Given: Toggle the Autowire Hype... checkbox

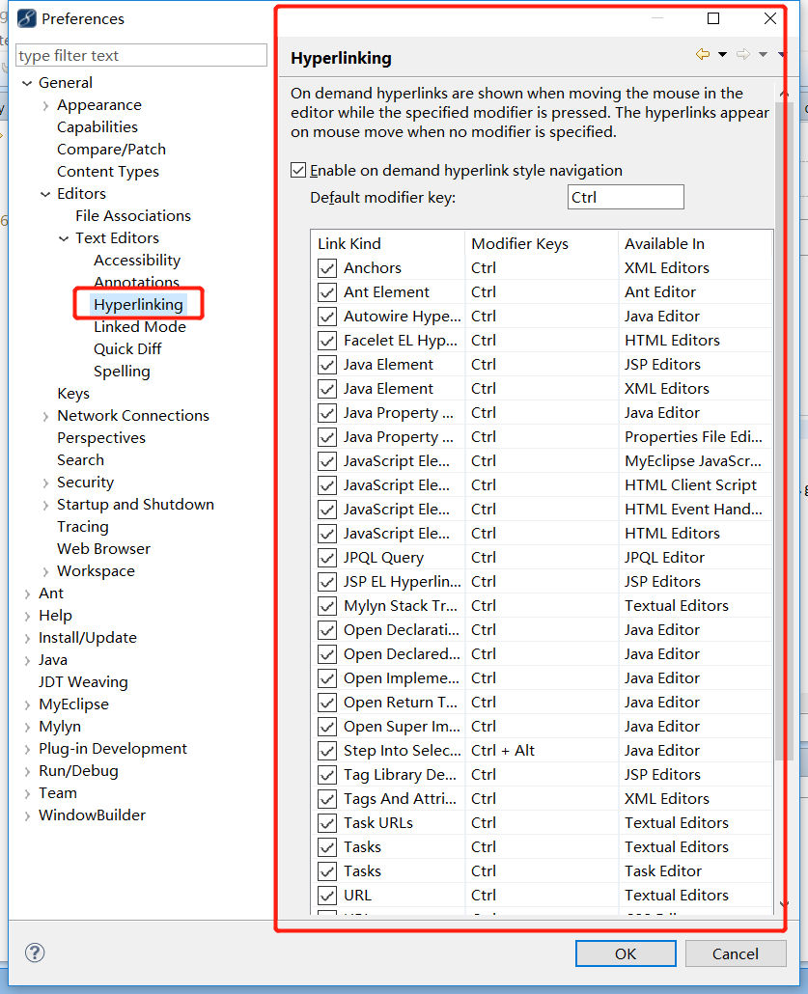Looking at the screenshot, I should point(327,317).
